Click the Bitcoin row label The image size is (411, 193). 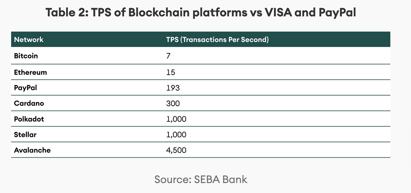pos(26,56)
